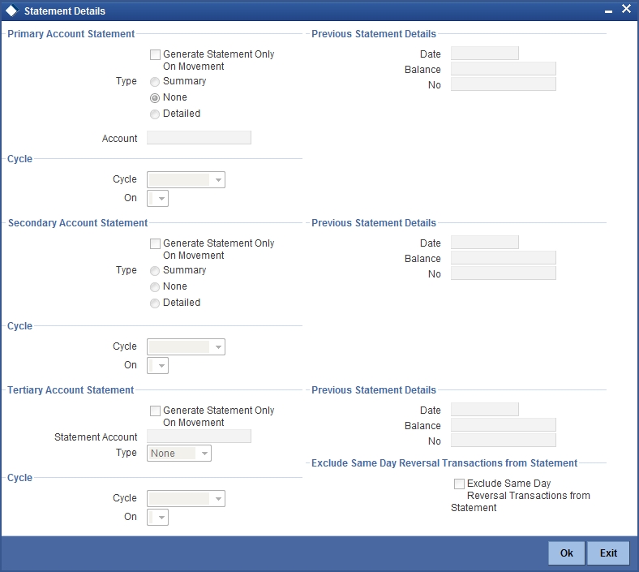Open the Primary statement Cycle dropdown
639x572 pixels.
point(186,180)
